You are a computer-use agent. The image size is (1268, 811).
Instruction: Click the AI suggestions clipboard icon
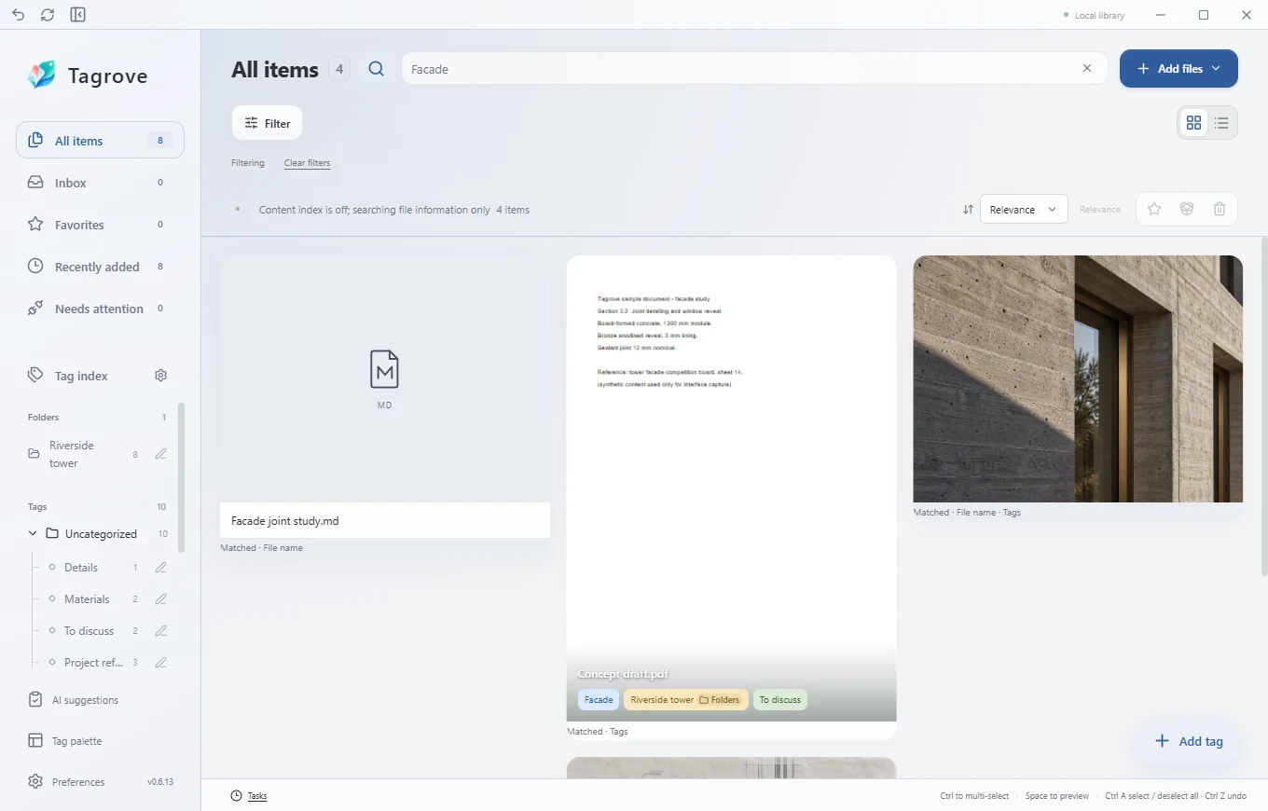[x=35, y=700]
